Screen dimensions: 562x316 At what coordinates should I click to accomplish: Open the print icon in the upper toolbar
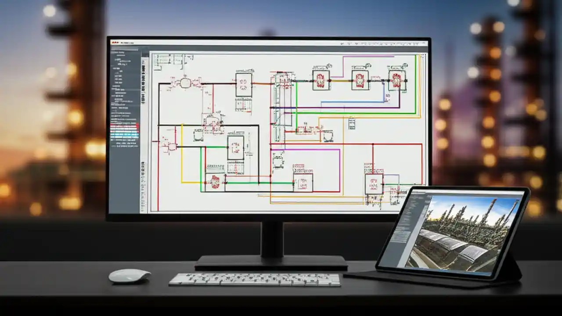point(357,44)
